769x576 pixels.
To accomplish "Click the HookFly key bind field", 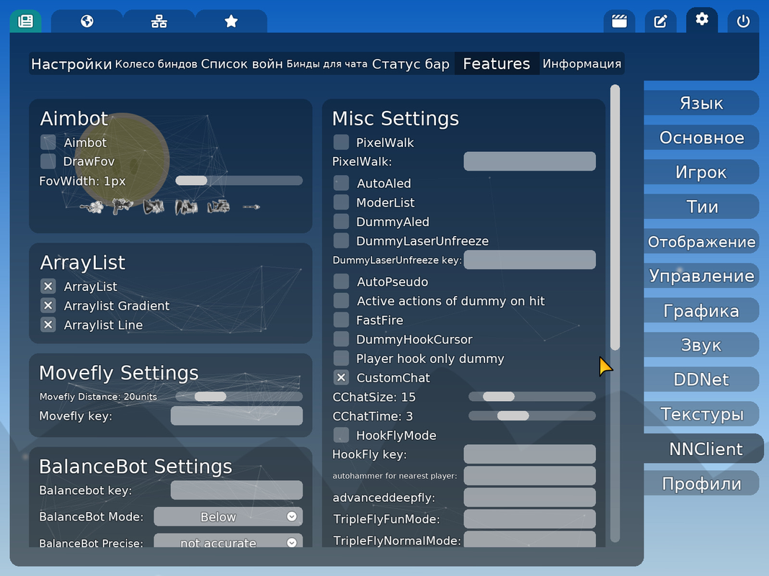I will coord(530,454).
